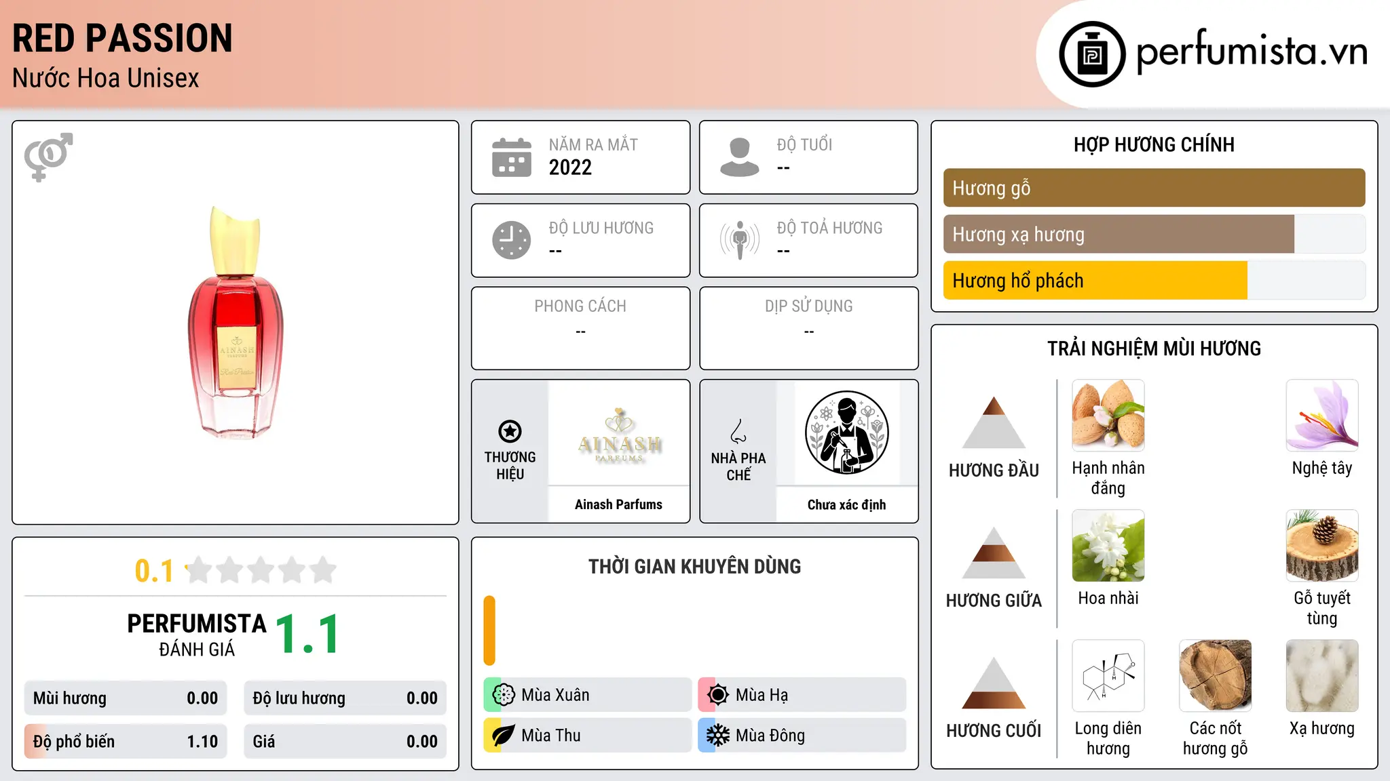The image size is (1390, 781).
Task: Select the Mùa Đông season label
Action: pos(770,736)
